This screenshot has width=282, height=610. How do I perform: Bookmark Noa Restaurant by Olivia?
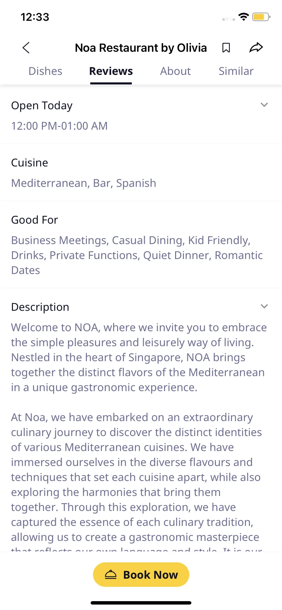point(226,48)
